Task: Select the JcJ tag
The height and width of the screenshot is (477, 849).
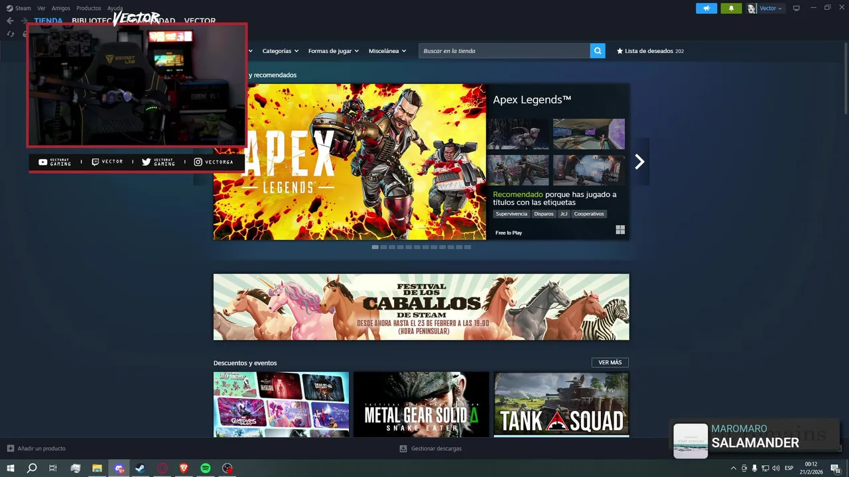Action: click(x=564, y=214)
